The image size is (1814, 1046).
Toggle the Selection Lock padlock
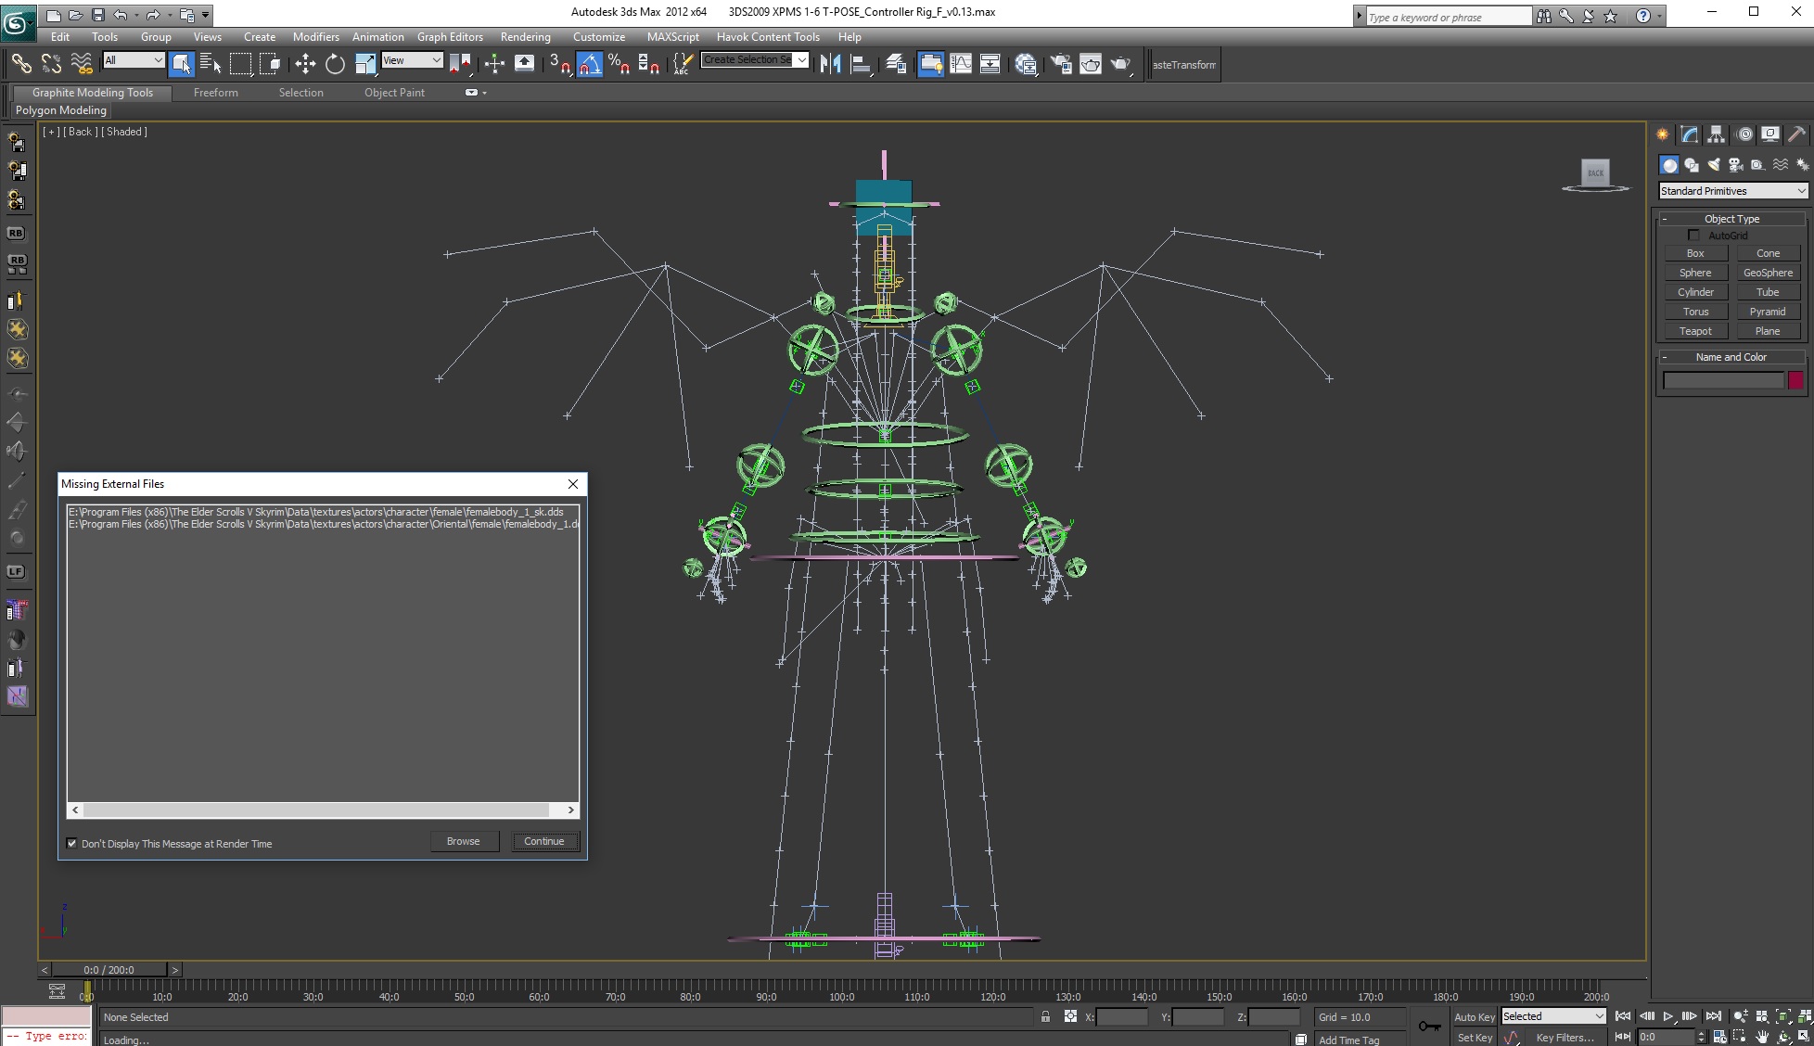tap(1045, 1016)
